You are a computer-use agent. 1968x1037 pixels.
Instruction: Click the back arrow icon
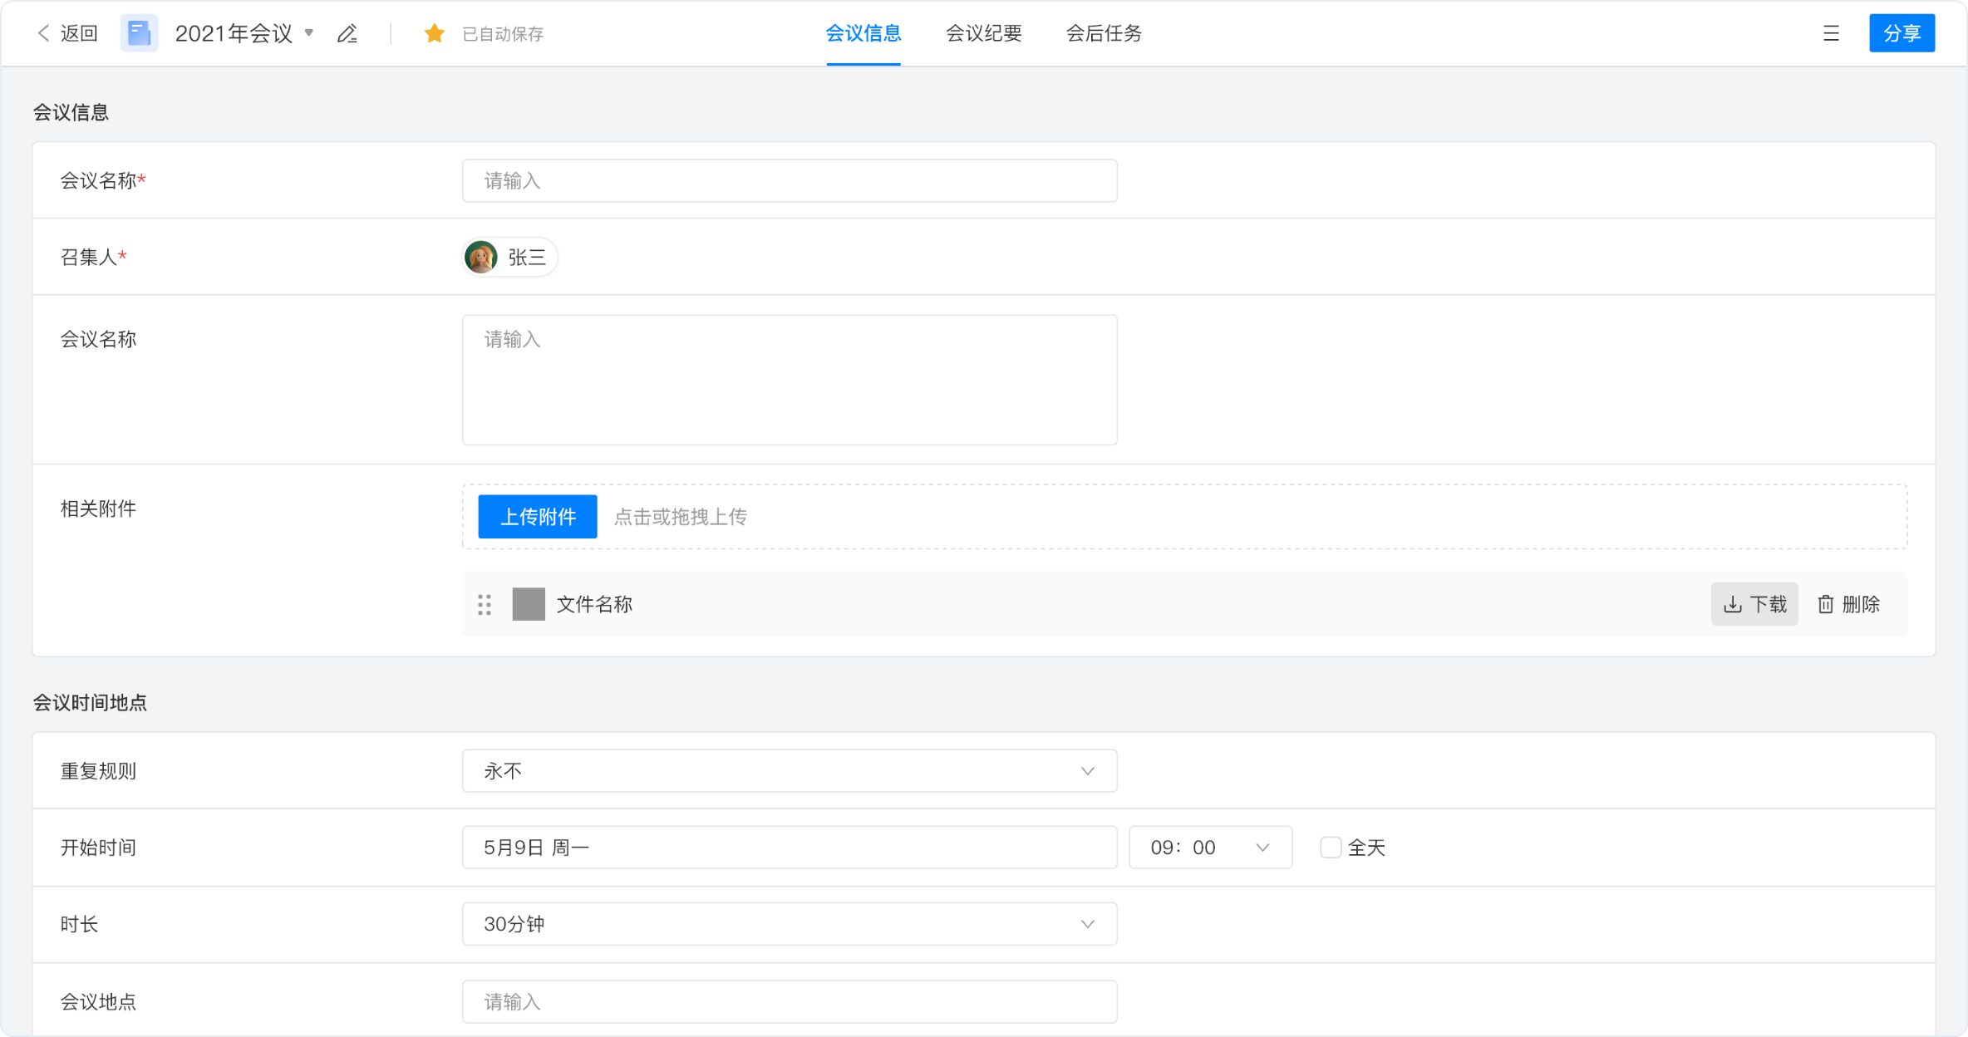click(x=44, y=33)
